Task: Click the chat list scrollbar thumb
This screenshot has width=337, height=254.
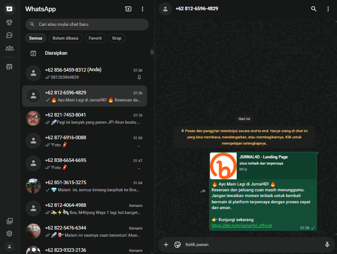Action: coord(152,52)
